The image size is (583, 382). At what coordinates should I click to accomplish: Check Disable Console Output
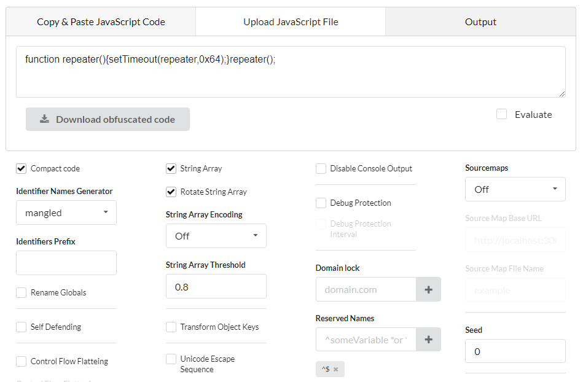(321, 168)
